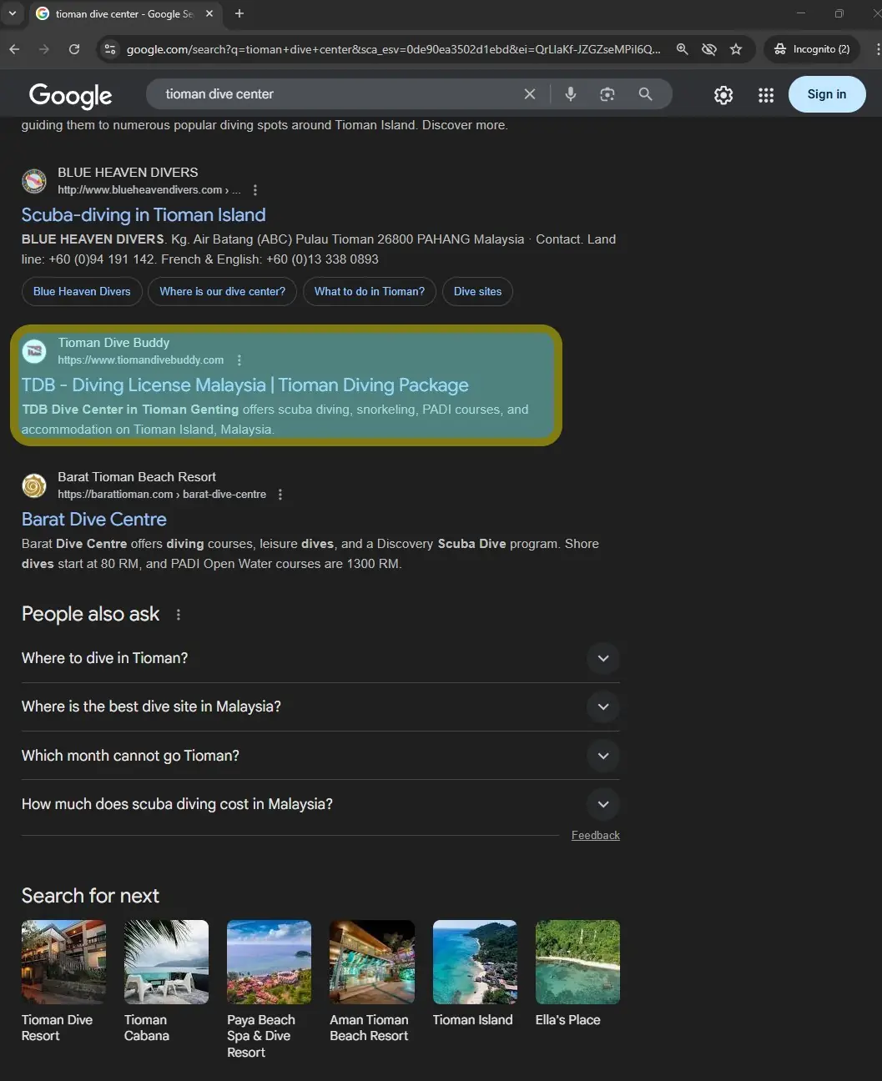Click the browser back arrow

[x=14, y=49]
